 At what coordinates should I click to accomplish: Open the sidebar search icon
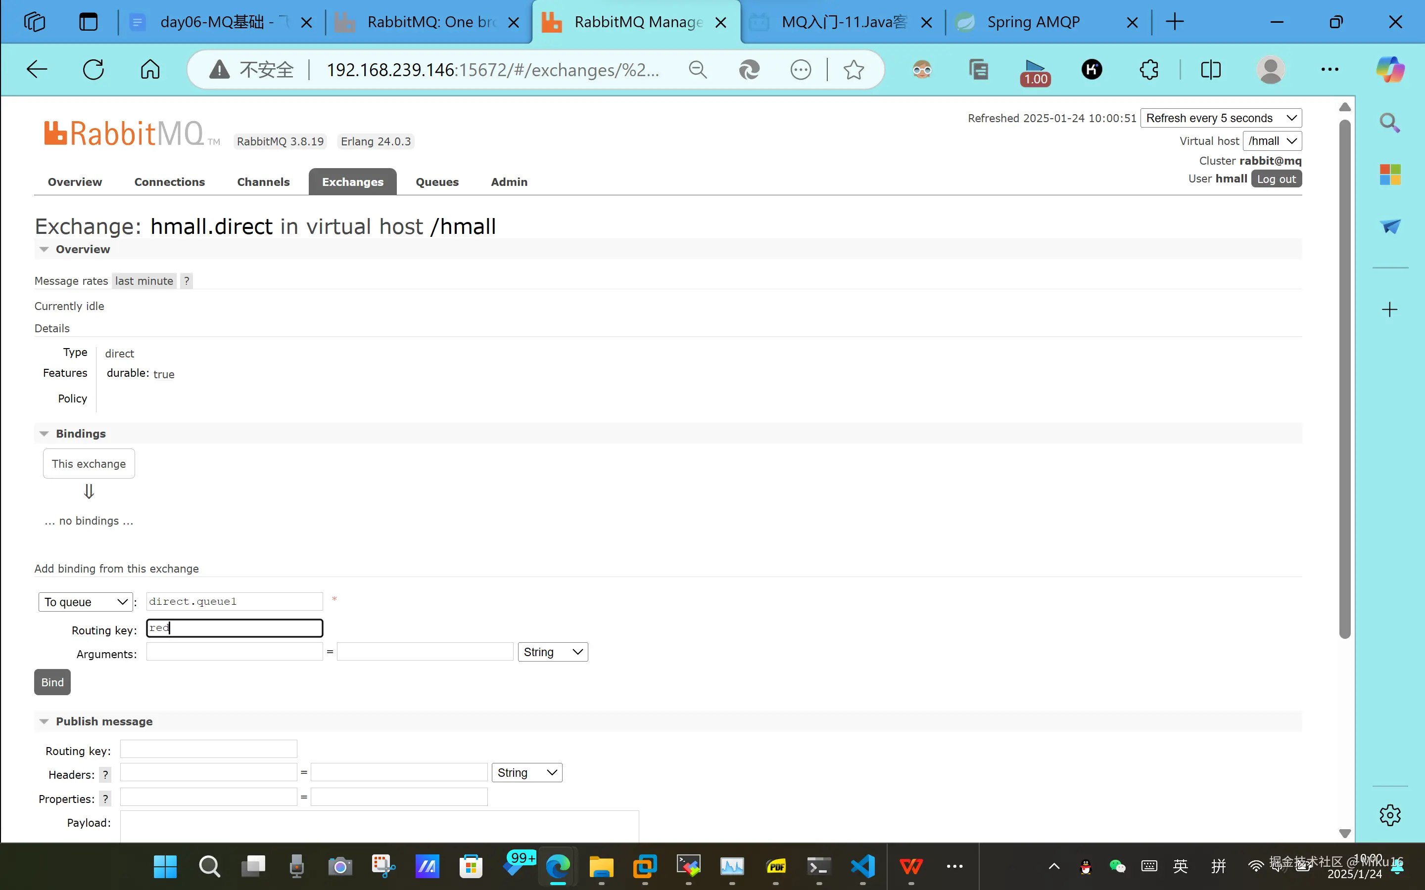point(1389,123)
